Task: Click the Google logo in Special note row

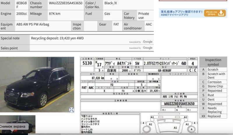Action: coord(148,42)
